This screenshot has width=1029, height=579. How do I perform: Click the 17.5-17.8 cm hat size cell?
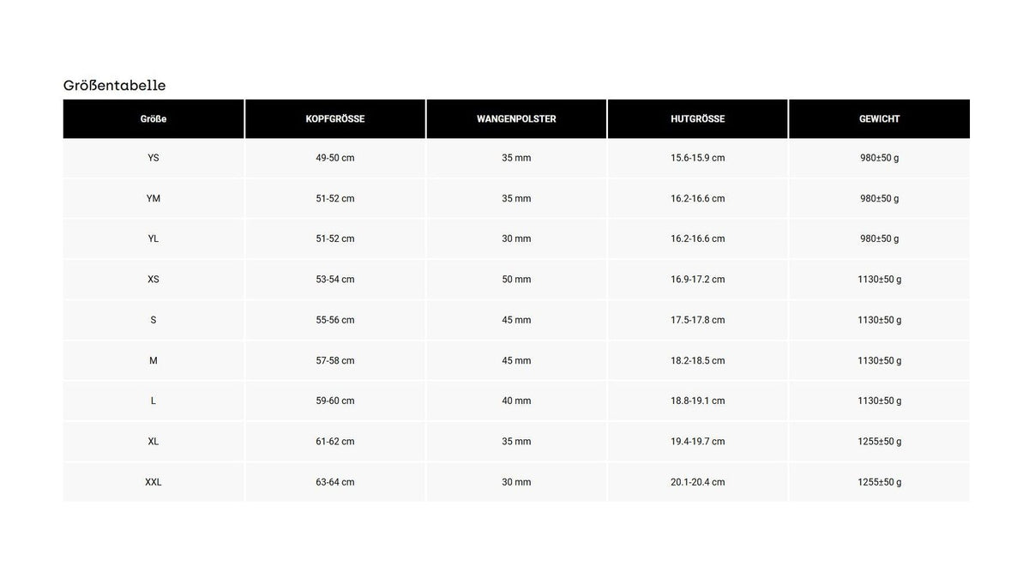[x=698, y=320]
